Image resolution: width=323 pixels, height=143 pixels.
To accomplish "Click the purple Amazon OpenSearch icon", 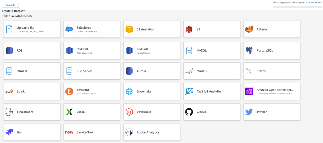I will coord(249,91).
